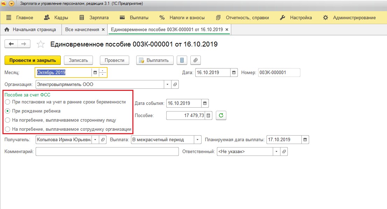The image size is (387, 209).
Task: Open the Главное section menu
Action: 20,17
